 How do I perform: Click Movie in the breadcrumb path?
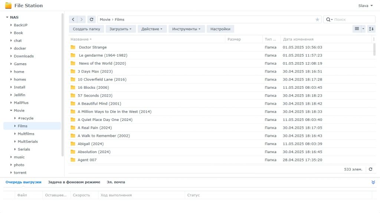coord(105,20)
